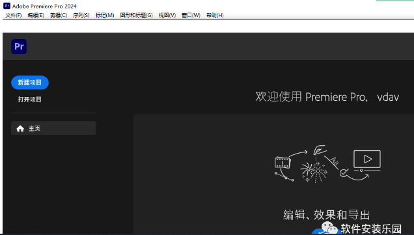Screen dimensions: 414x235
Task: Click the home icon beside 主页
Action: click(20, 128)
